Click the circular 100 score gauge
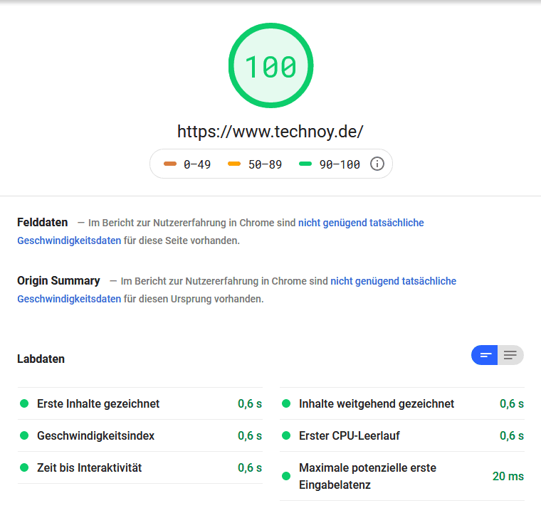The image size is (541, 513). pos(270,66)
